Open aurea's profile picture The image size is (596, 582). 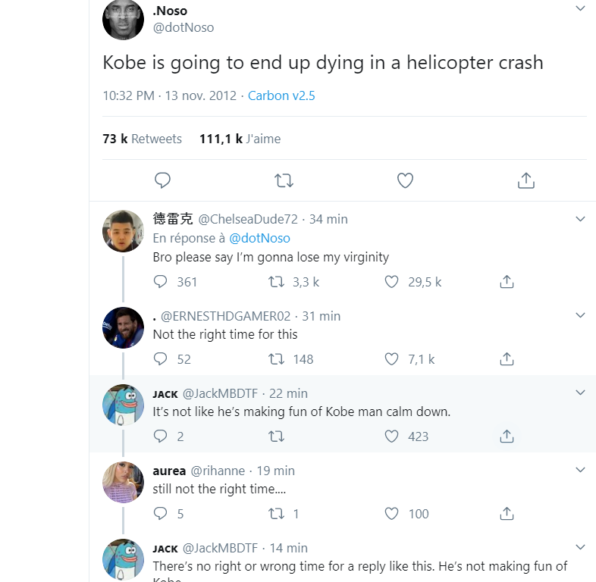tap(123, 482)
